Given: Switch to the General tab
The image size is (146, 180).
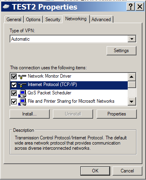Looking at the screenshot, I should pos(14,20).
